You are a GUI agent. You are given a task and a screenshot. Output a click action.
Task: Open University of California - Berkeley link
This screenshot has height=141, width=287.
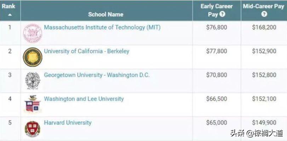[x=87, y=51]
